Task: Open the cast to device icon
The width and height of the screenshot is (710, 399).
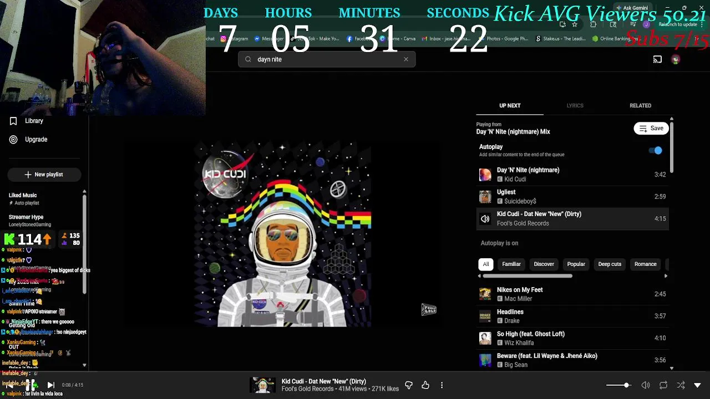Action: click(657, 59)
